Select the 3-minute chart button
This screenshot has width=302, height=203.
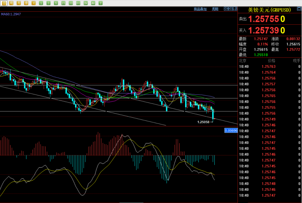click(48, 3)
